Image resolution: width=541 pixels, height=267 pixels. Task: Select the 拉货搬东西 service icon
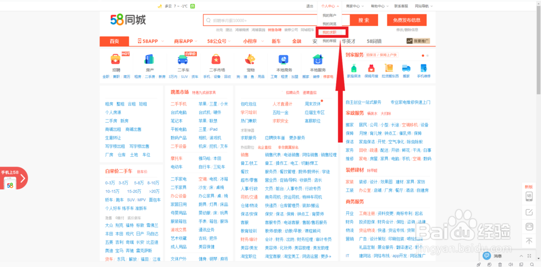pos(389,68)
